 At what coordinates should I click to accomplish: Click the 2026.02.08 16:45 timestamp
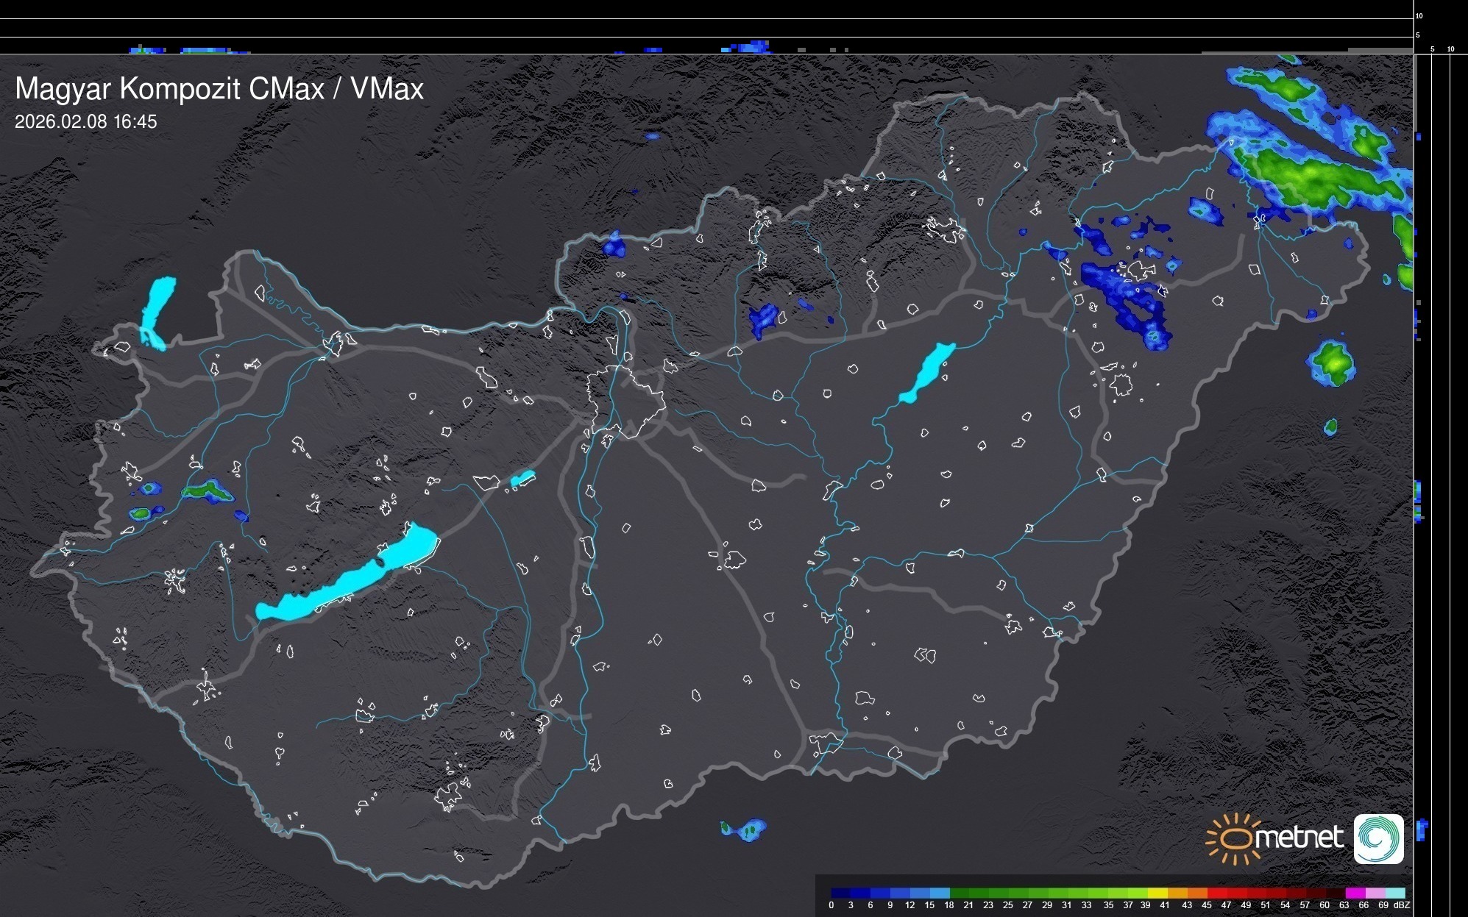tap(85, 122)
